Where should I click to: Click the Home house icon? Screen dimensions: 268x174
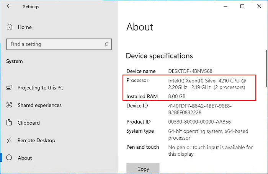click(10, 27)
